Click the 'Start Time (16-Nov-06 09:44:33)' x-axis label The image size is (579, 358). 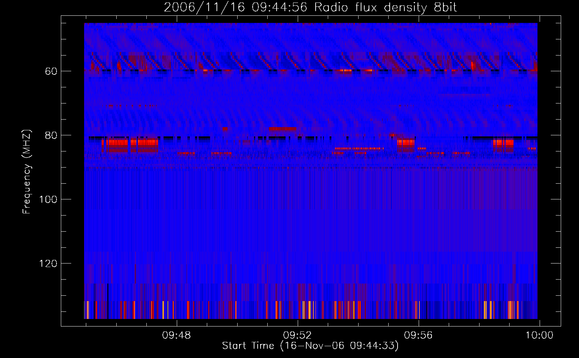[310, 346]
